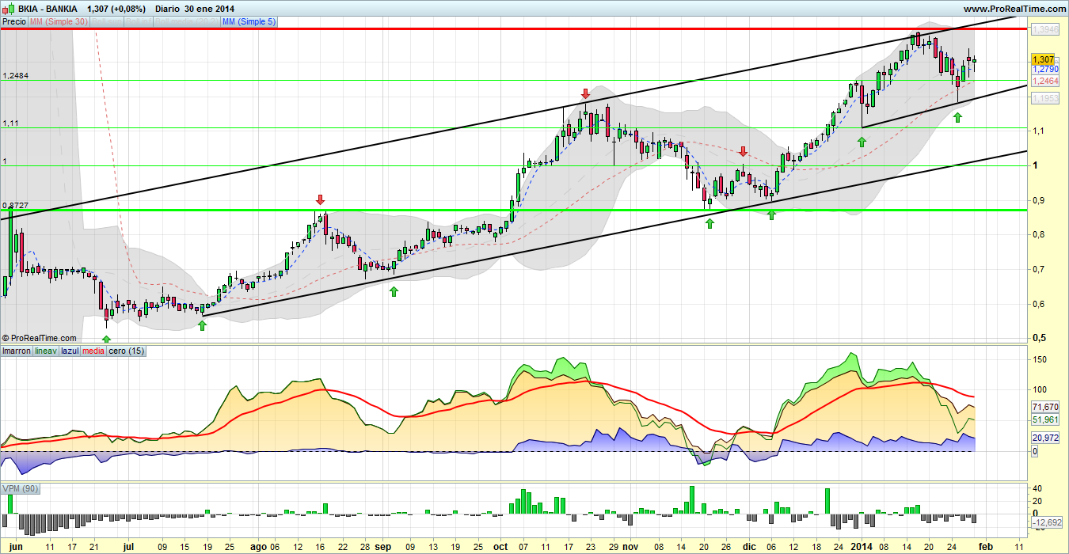Click the oct month on time axis
The width and height of the screenshot is (1069, 554).
click(x=500, y=546)
